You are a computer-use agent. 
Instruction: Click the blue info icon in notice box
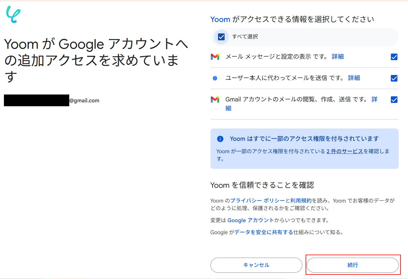point(220,139)
